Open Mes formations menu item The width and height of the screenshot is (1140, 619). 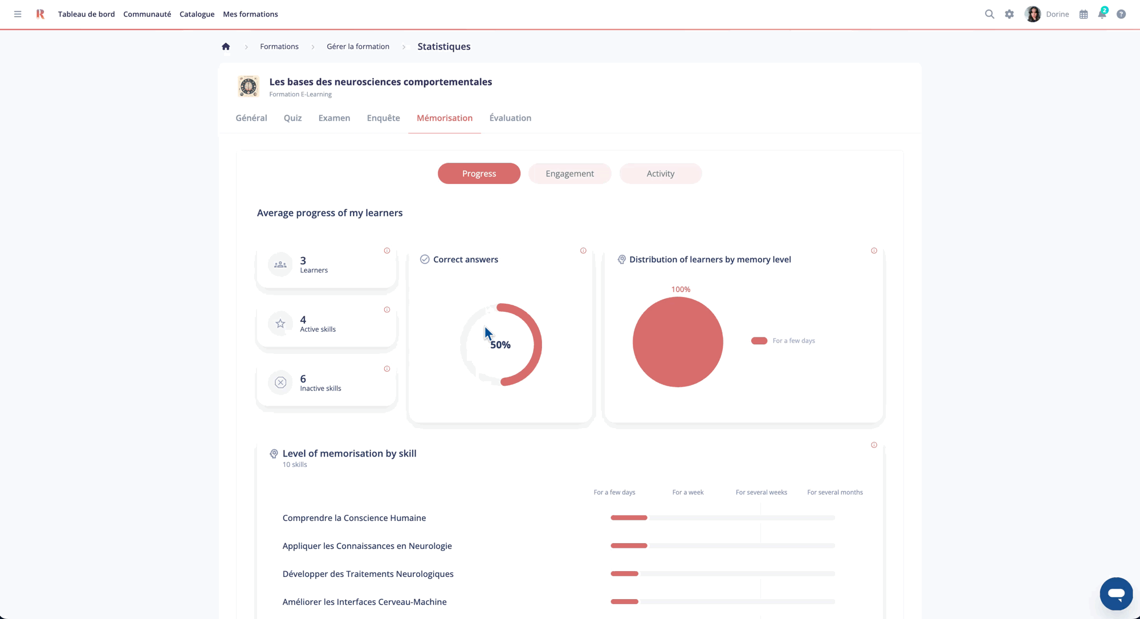tap(250, 14)
